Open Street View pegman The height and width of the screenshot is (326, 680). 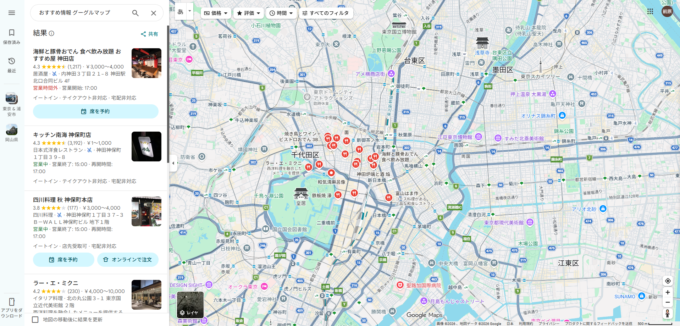(x=668, y=314)
